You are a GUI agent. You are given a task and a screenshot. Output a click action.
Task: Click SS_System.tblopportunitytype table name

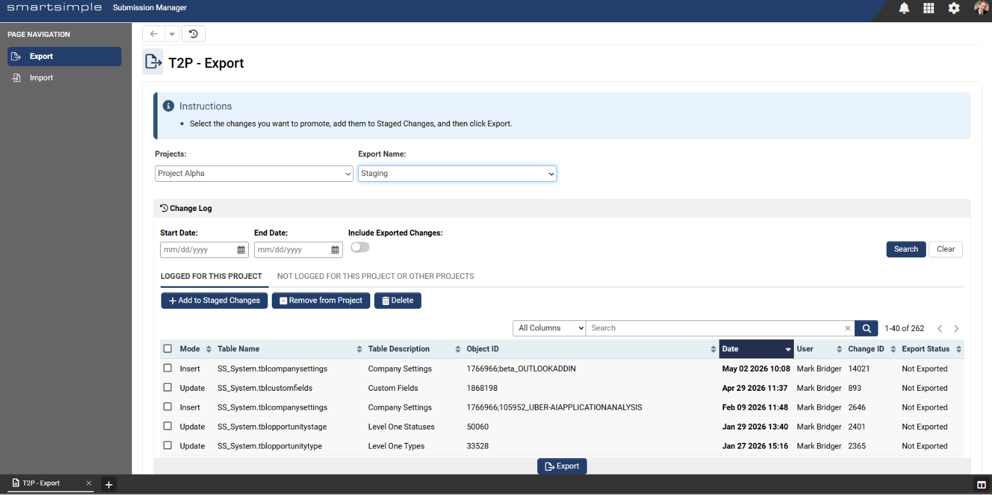click(270, 446)
